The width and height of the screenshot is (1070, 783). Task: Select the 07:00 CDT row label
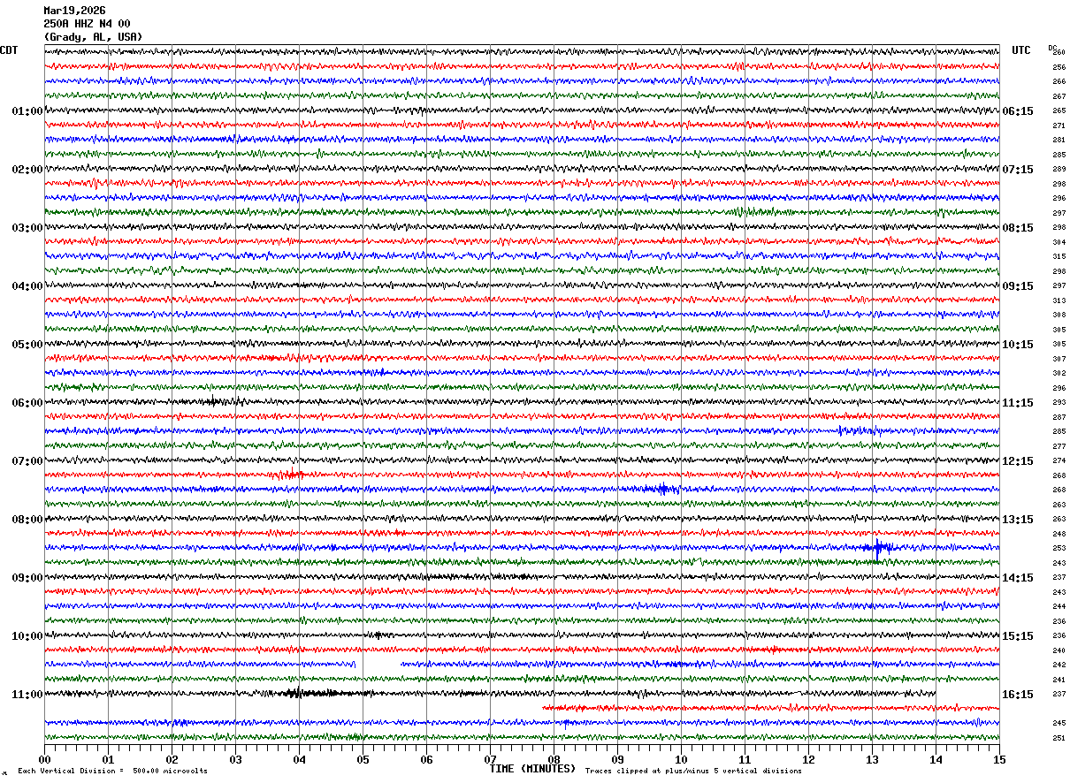coord(27,461)
